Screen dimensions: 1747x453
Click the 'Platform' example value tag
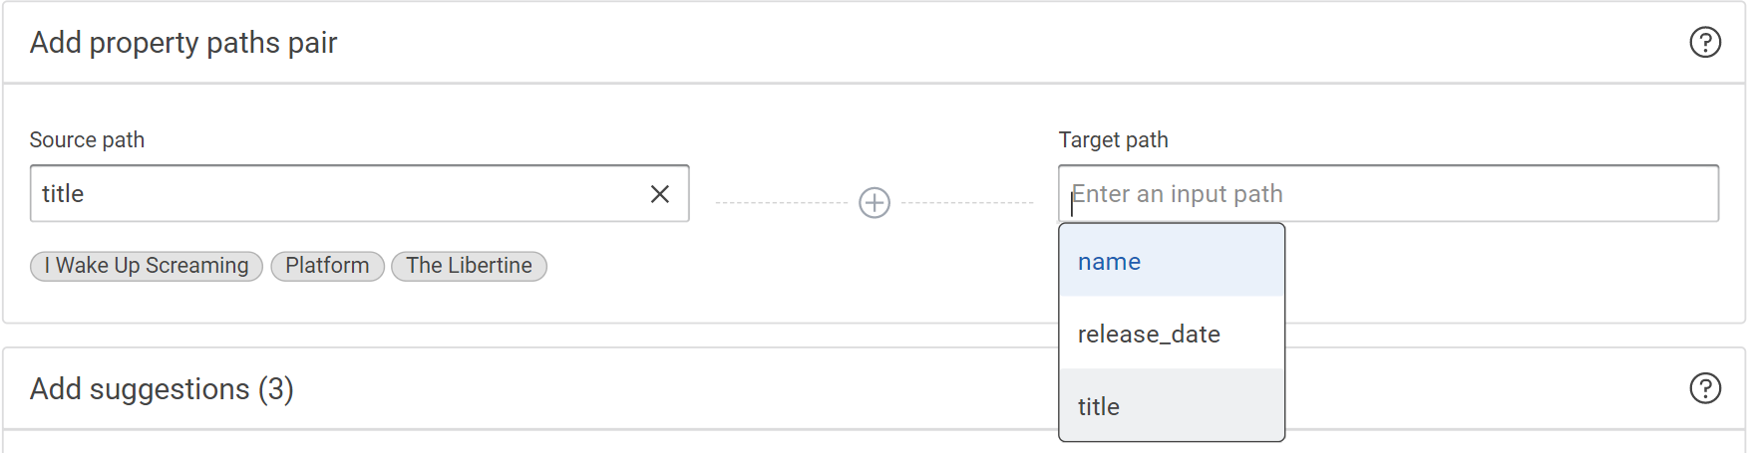(x=327, y=266)
